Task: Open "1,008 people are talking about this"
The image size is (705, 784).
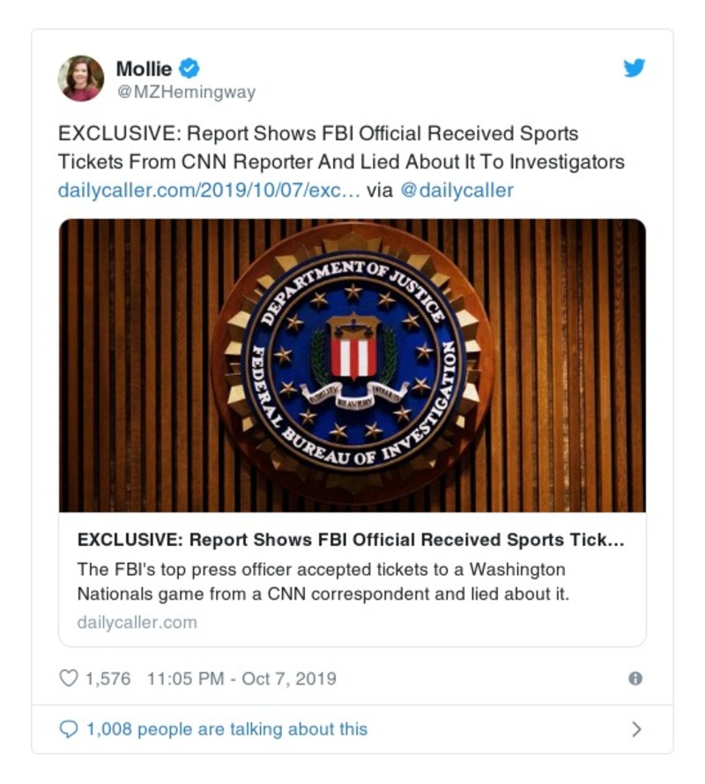Action: coord(226,729)
